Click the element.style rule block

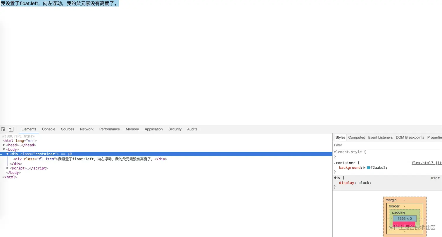[x=387, y=154]
